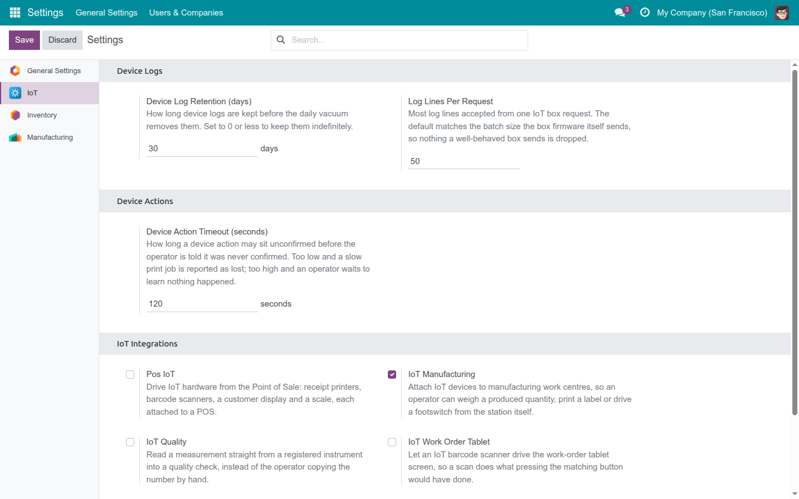The width and height of the screenshot is (799, 499).
Task: Click the IoT Quality label
Action: (x=166, y=442)
